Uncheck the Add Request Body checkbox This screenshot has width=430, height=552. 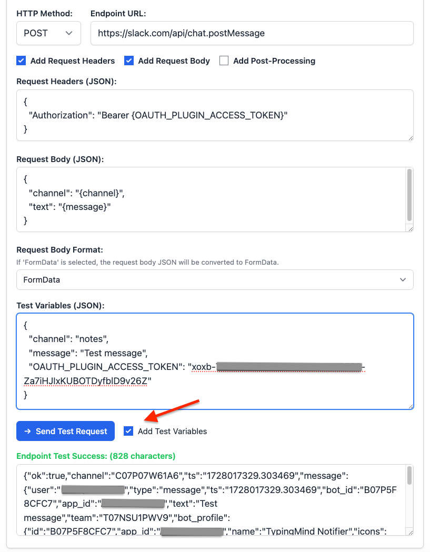(129, 61)
